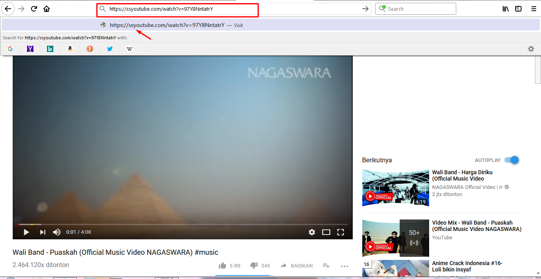Open Wali Band - Harga Diriku thumbnail
This screenshot has width=541, height=279.
tap(396, 188)
